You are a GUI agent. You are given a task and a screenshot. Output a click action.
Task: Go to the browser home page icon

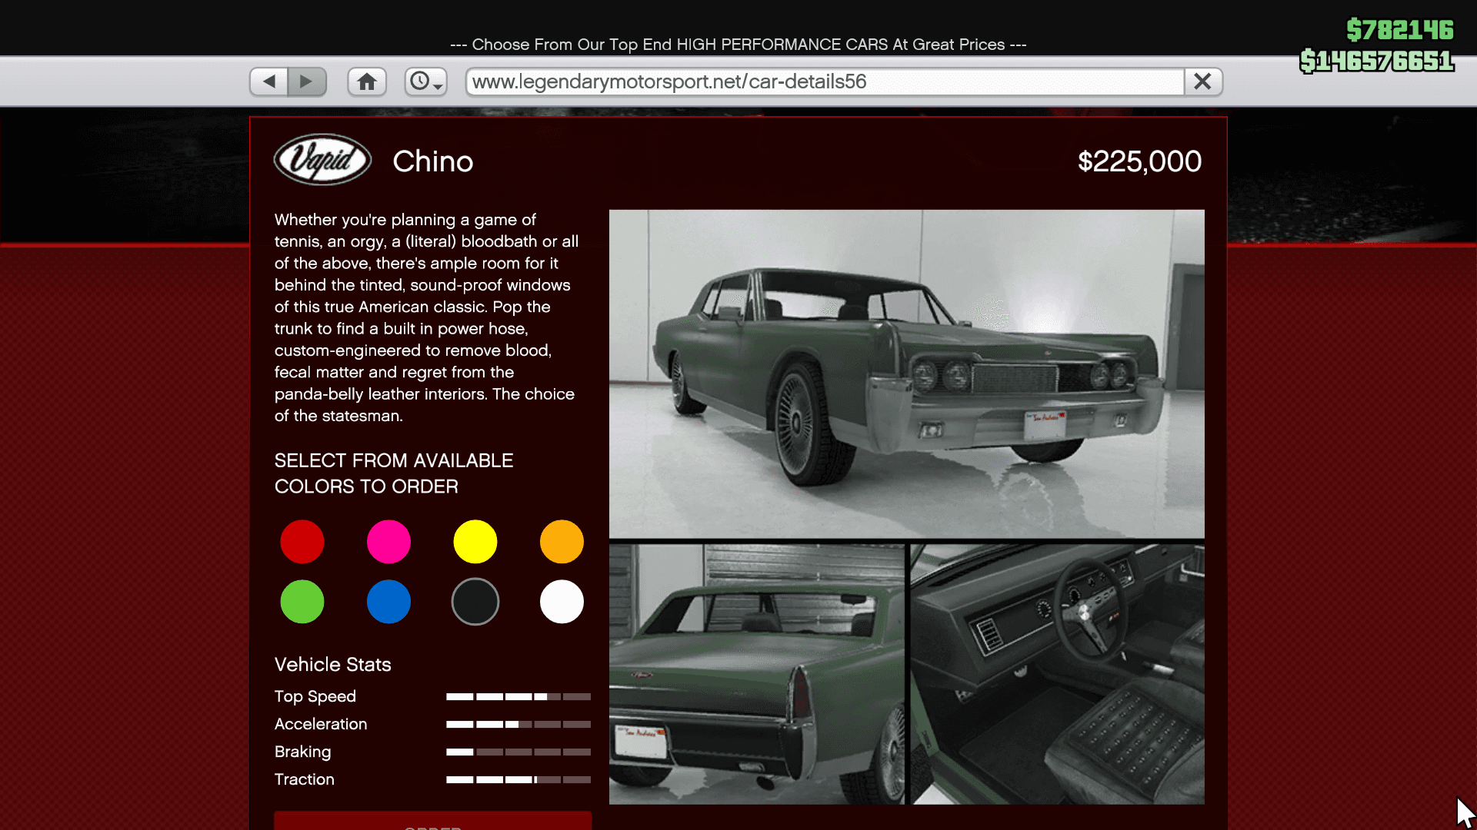point(367,81)
